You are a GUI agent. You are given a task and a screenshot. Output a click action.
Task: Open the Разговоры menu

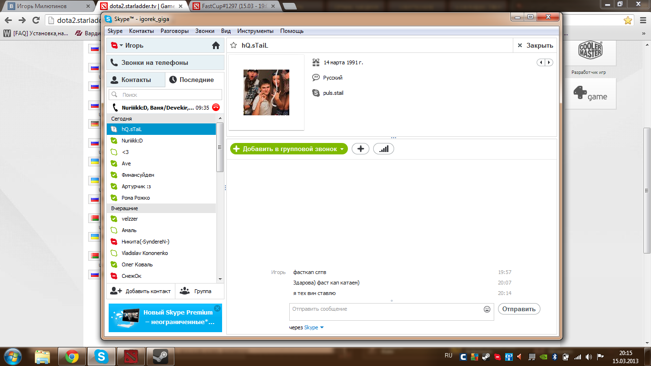point(174,31)
